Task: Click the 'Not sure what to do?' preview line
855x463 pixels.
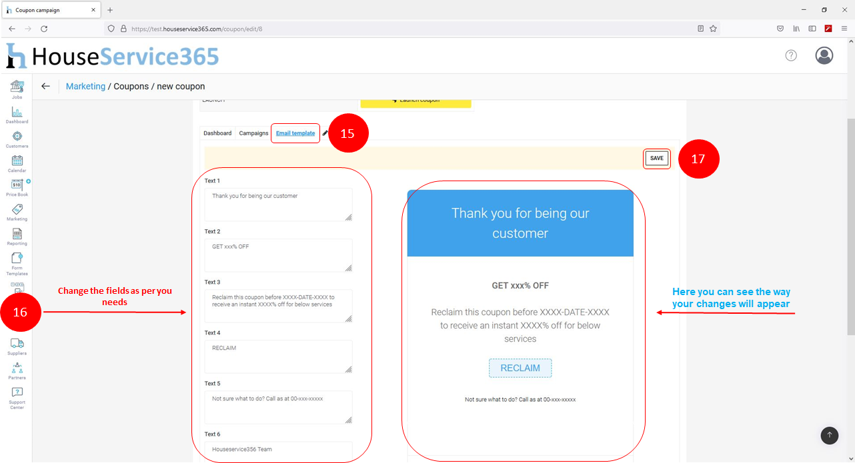Action: coord(520,400)
